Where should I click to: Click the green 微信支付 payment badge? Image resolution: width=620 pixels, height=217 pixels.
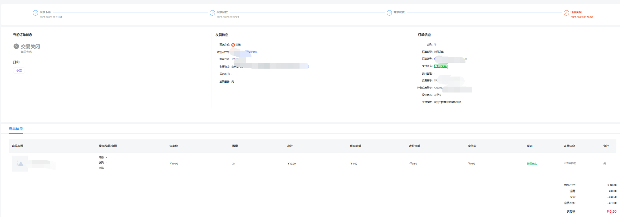[x=441, y=66]
